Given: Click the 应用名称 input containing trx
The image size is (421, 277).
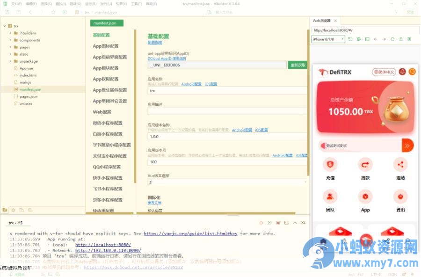Looking at the screenshot, I should (x=227, y=91).
